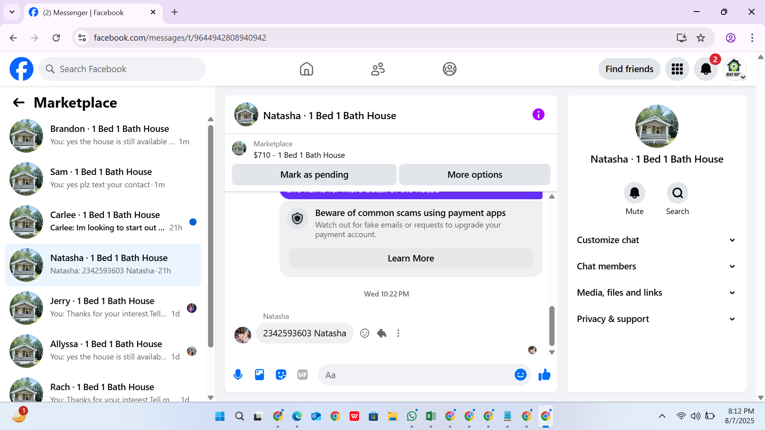
Task: Open the Chrome three-dot menu
Action: (x=752, y=38)
